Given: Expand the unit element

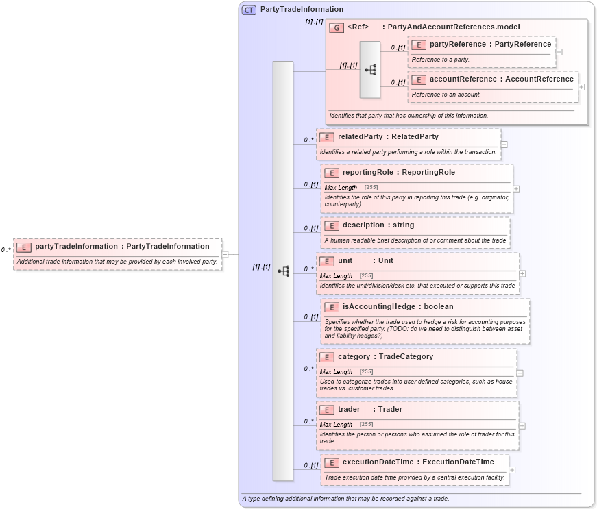Looking at the screenshot, I should [522, 273].
